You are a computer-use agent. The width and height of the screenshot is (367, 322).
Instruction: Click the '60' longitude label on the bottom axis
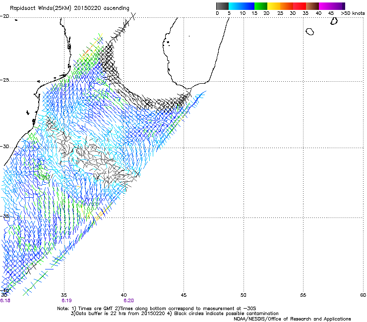pyautogui.click(x=363, y=295)
